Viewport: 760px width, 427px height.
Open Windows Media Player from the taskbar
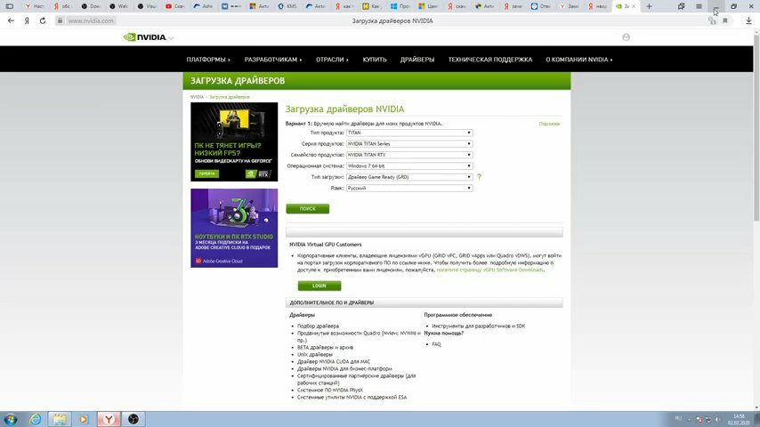(x=84, y=419)
